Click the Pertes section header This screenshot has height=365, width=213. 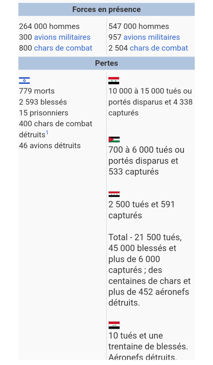106,63
